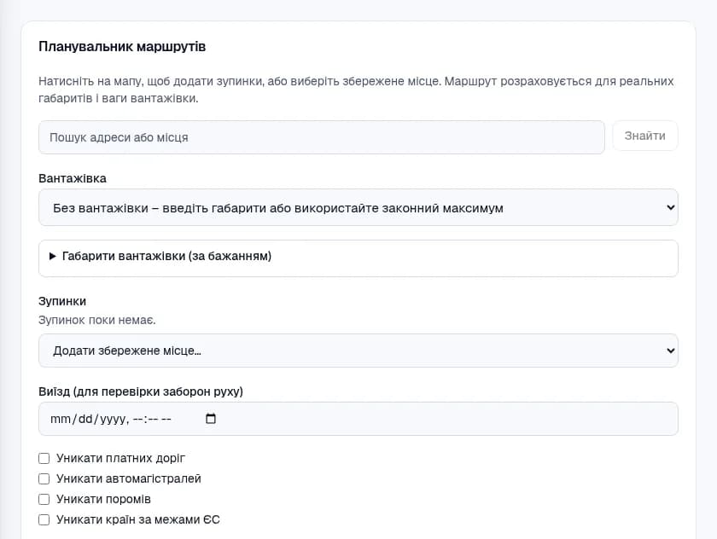Click the Знайти search button
This screenshot has height=539, width=717.
[644, 136]
